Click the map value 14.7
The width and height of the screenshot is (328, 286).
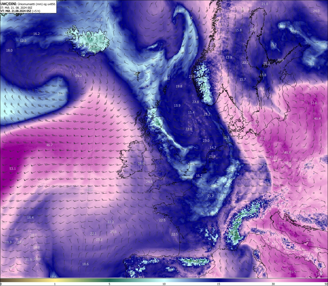[213, 148]
